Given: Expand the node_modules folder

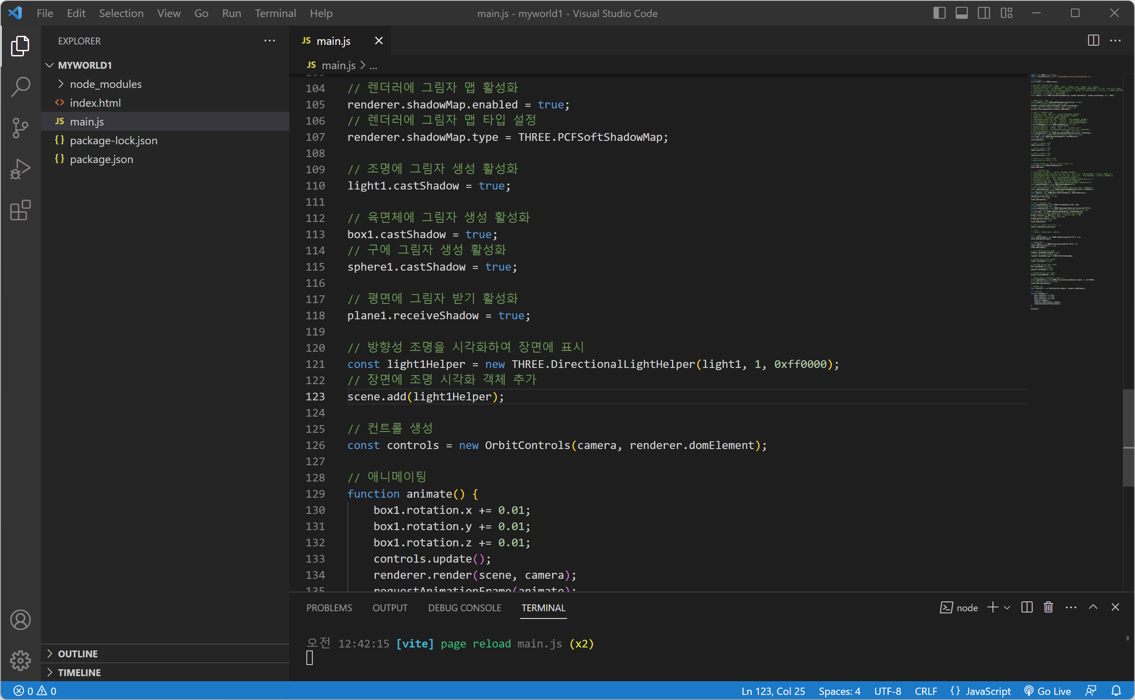Looking at the screenshot, I should tap(105, 84).
